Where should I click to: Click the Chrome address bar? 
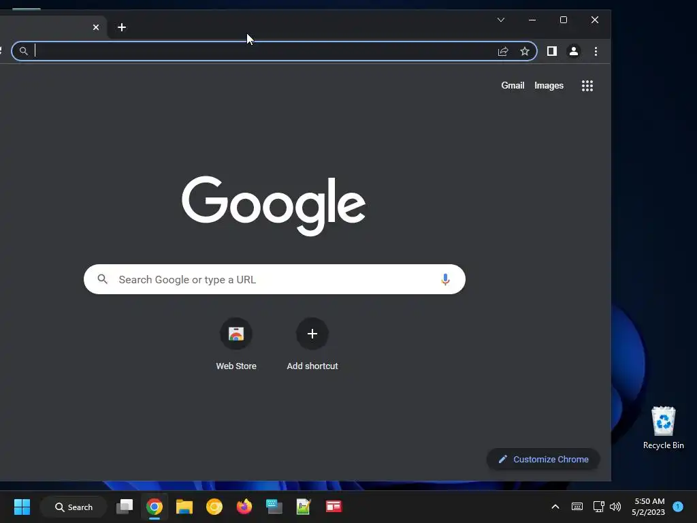click(x=274, y=51)
